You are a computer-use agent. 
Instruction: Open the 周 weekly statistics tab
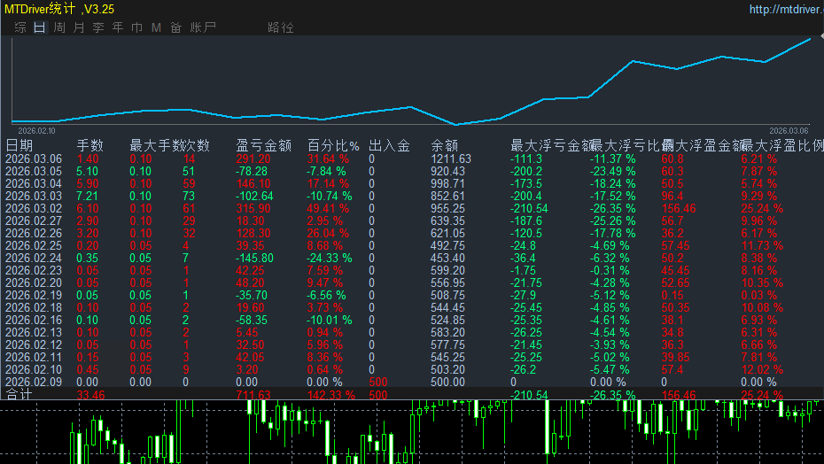click(x=59, y=27)
